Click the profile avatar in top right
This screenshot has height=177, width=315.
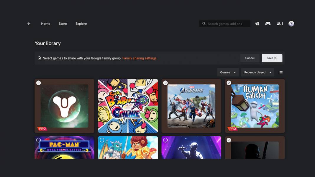click(x=291, y=24)
